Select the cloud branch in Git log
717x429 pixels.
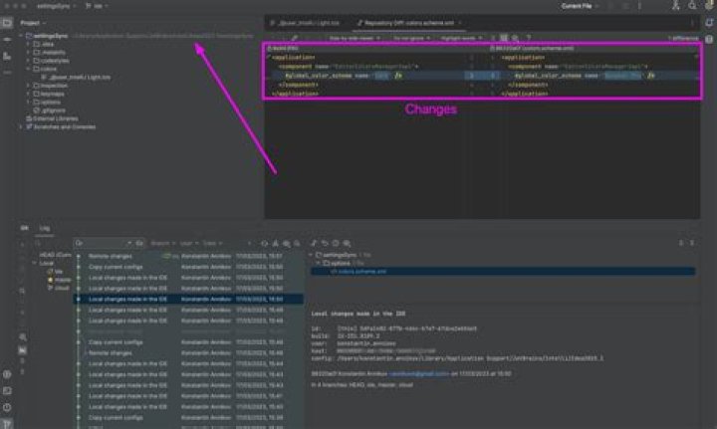tap(59, 288)
